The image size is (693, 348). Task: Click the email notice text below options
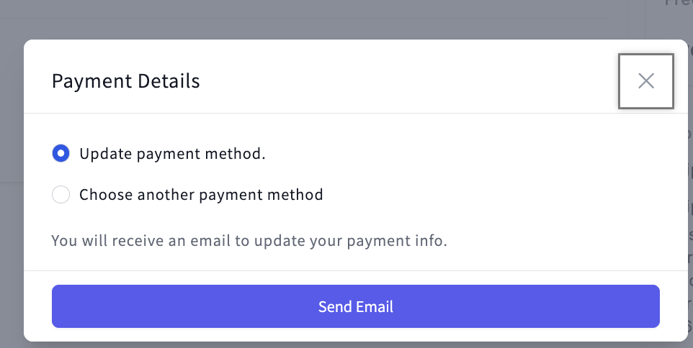pyautogui.click(x=249, y=240)
